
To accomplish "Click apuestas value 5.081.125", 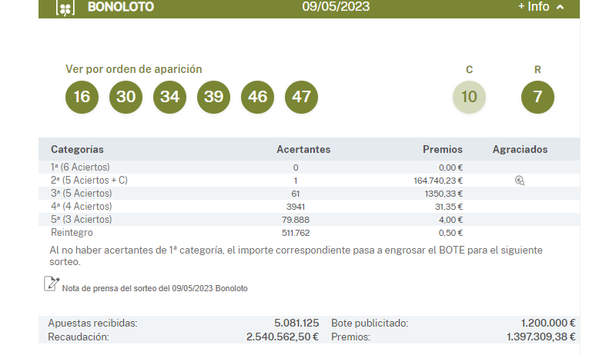I will [296, 323].
